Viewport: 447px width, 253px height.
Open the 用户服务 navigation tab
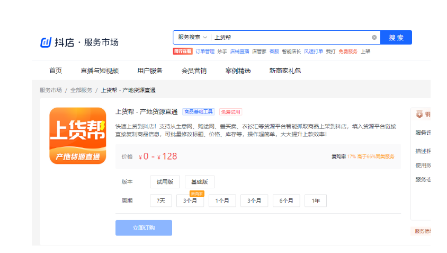tap(150, 71)
